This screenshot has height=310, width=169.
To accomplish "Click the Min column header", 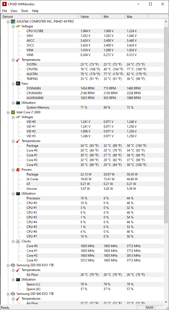I will 113,17.
